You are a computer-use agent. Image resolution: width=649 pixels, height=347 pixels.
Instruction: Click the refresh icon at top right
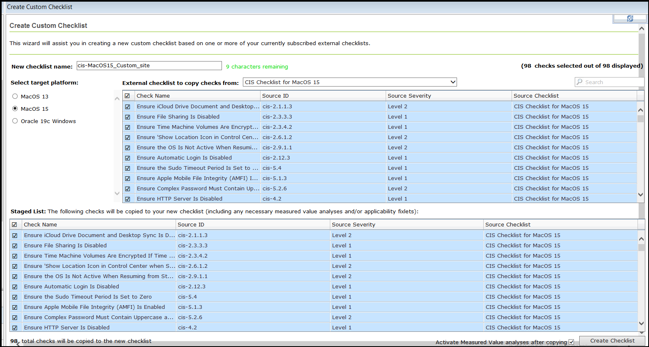coord(630,18)
